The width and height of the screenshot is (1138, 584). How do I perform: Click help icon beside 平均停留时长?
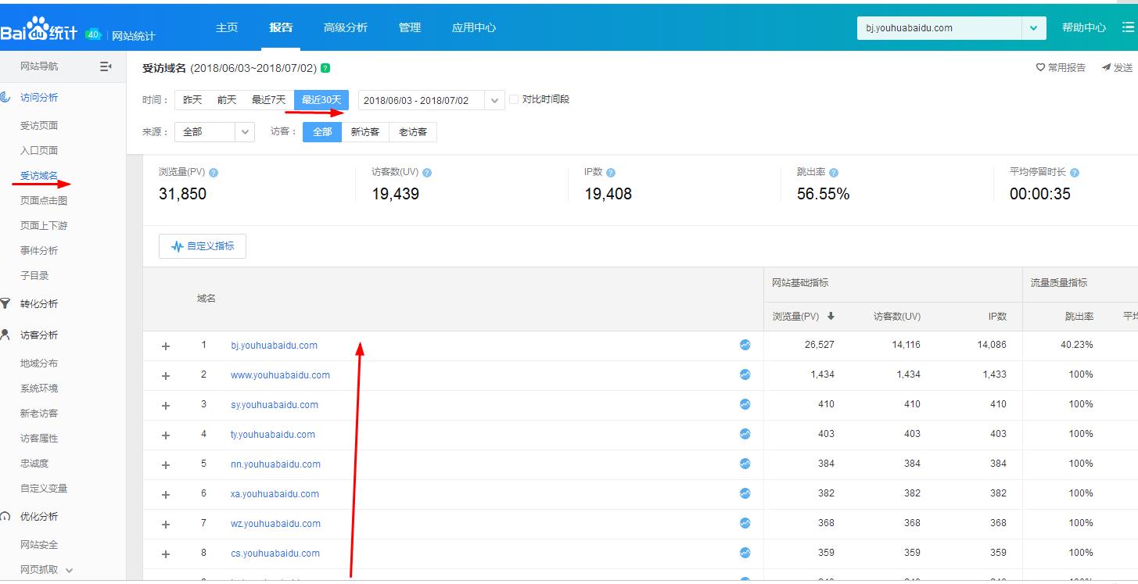click(x=1074, y=173)
